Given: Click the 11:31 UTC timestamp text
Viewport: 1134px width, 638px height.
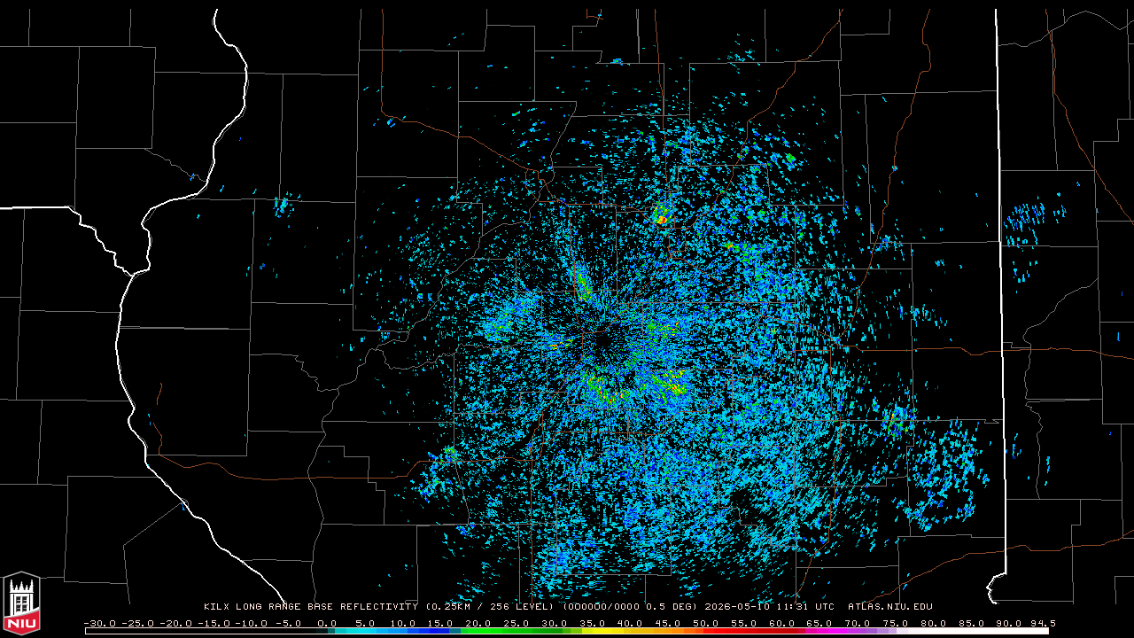Looking at the screenshot, I should click(797, 607).
